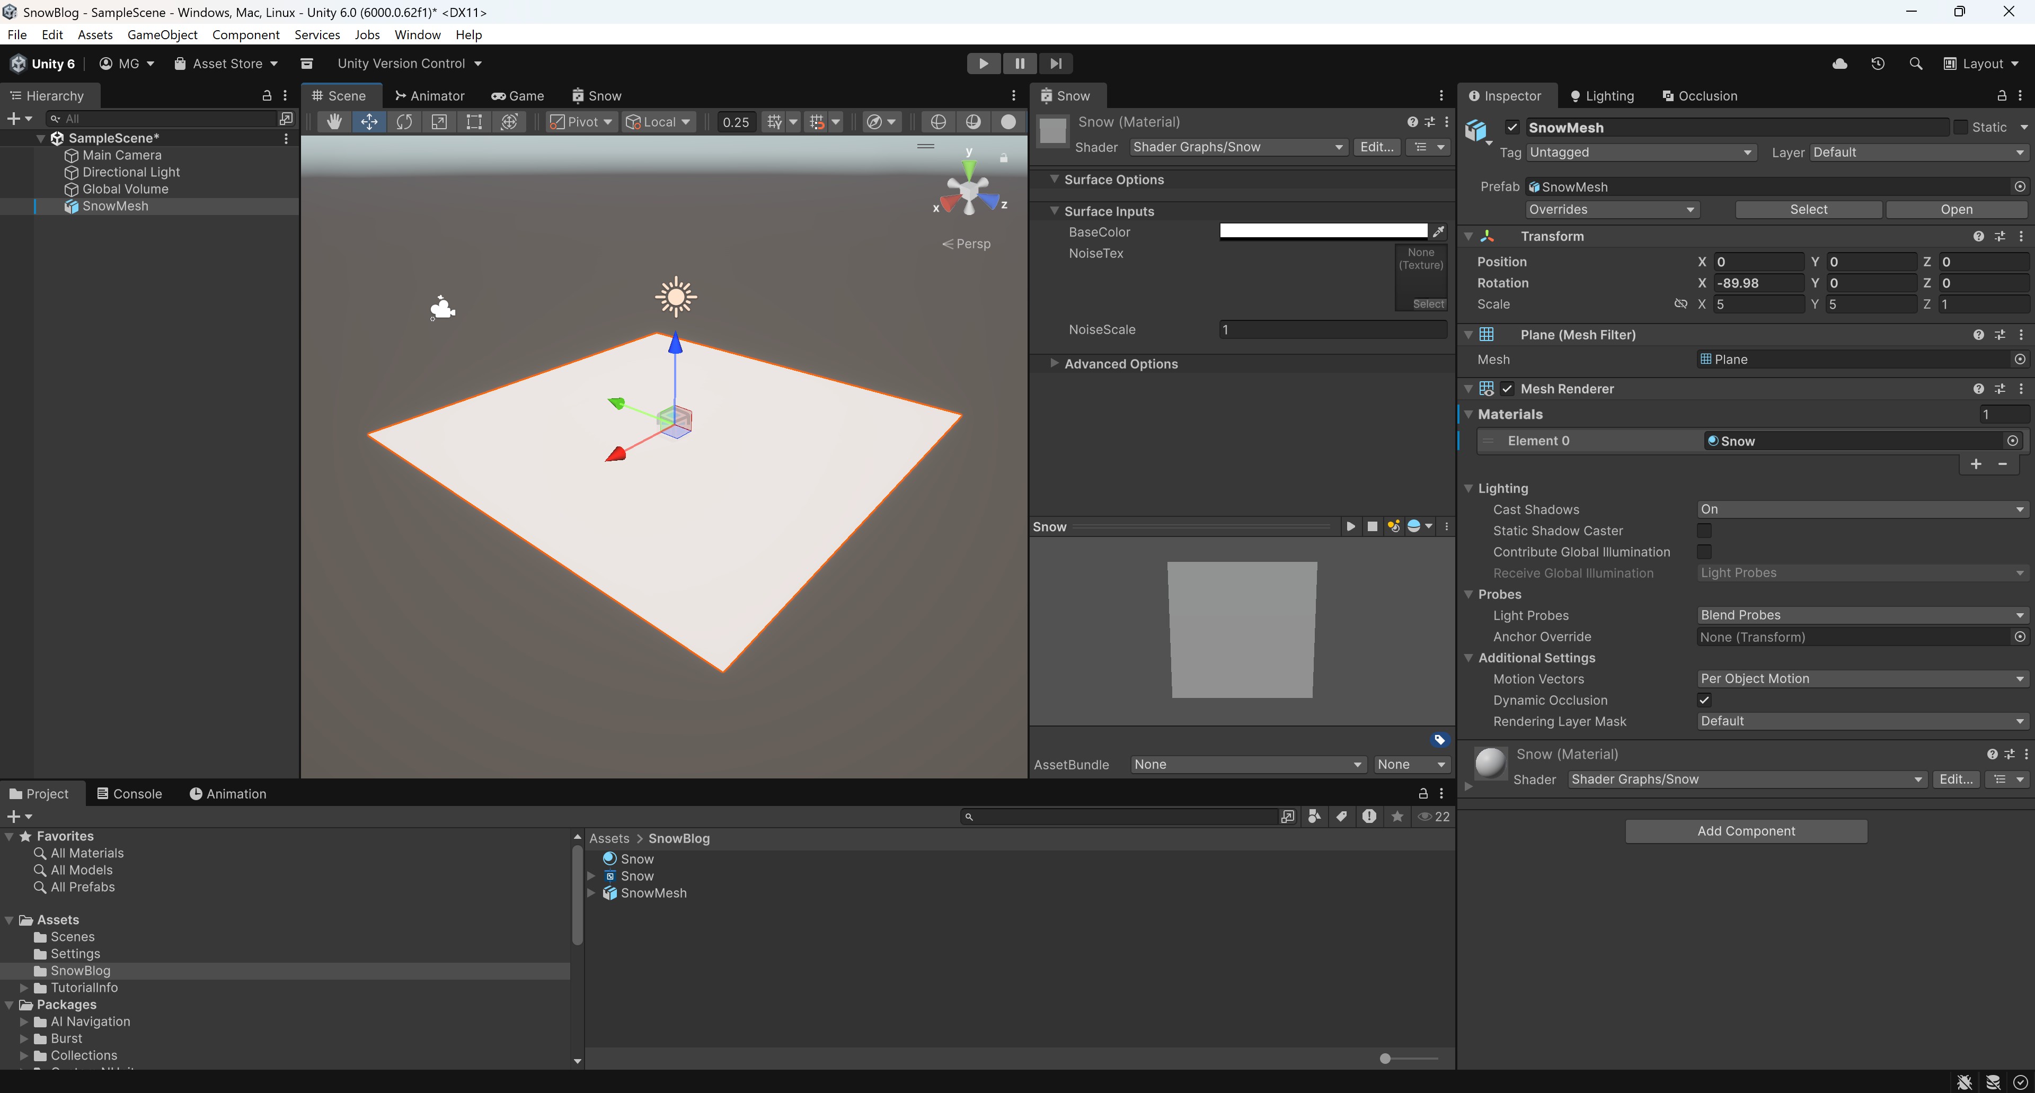The height and width of the screenshot is (1093, 2035).
Task: Enable Contribute Global Illumination checkbox
Action: [x=1704, y=552]
